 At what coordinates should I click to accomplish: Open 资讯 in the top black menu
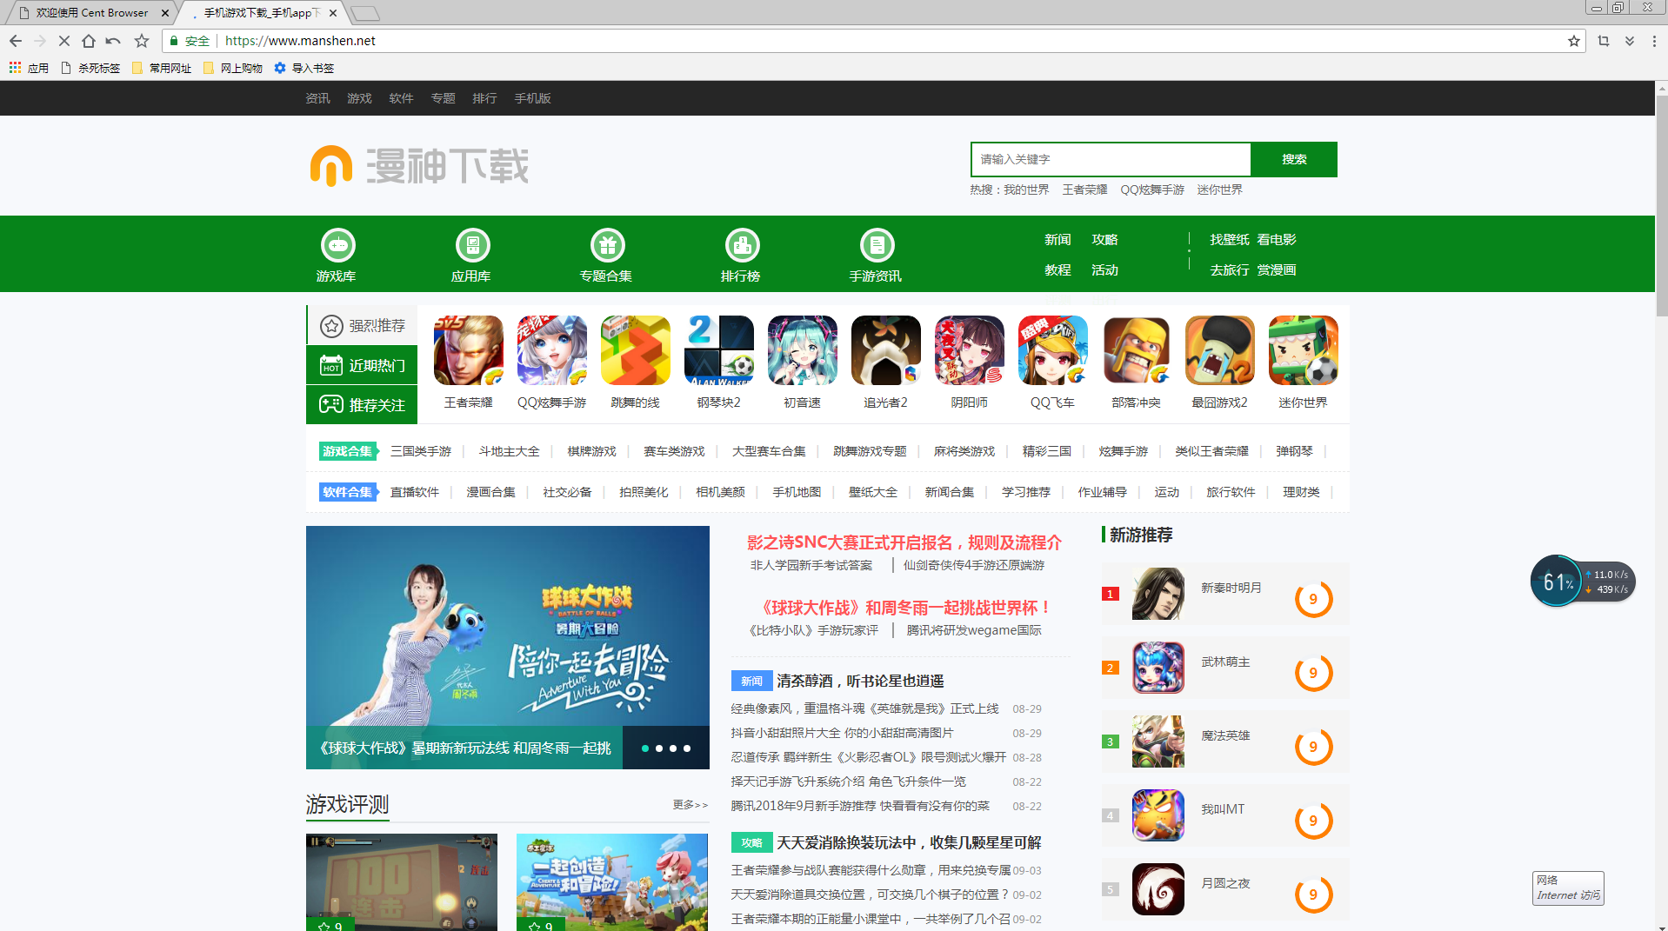click(317, 98)
